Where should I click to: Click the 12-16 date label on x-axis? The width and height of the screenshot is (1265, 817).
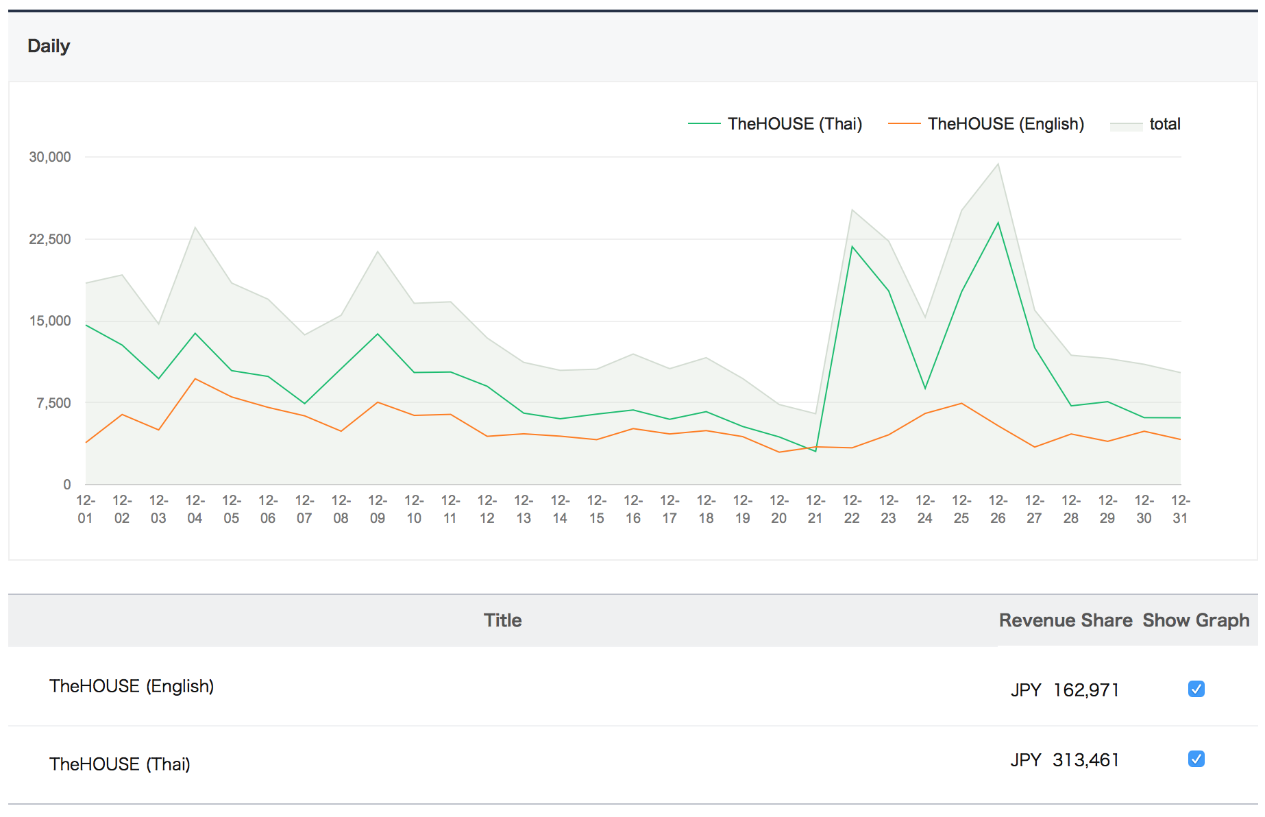click(633, 509)
